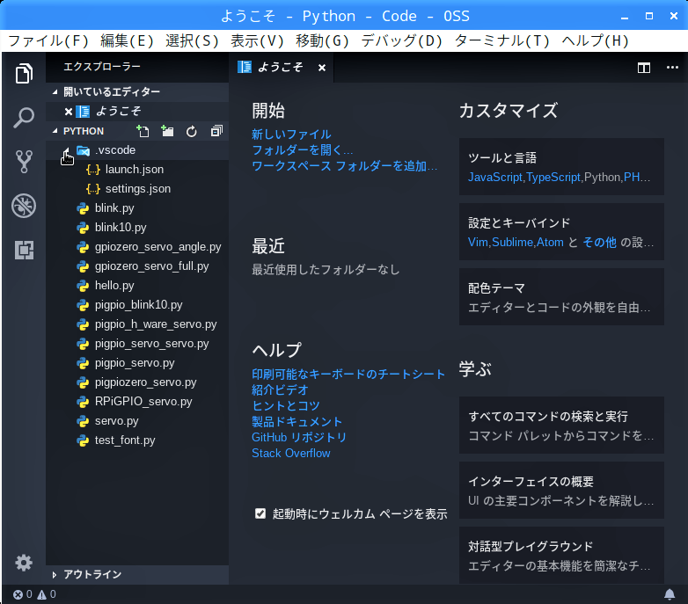
Task: Open hello.py in explorer
Action: point(137,286)
